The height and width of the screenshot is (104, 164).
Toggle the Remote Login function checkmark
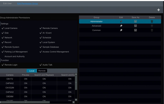coord(3,65)
